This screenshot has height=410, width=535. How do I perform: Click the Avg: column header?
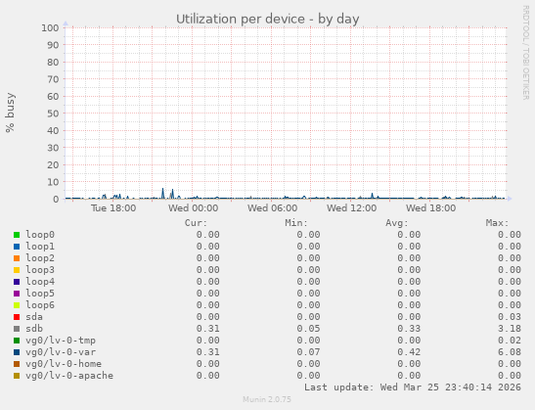[397, 223]
